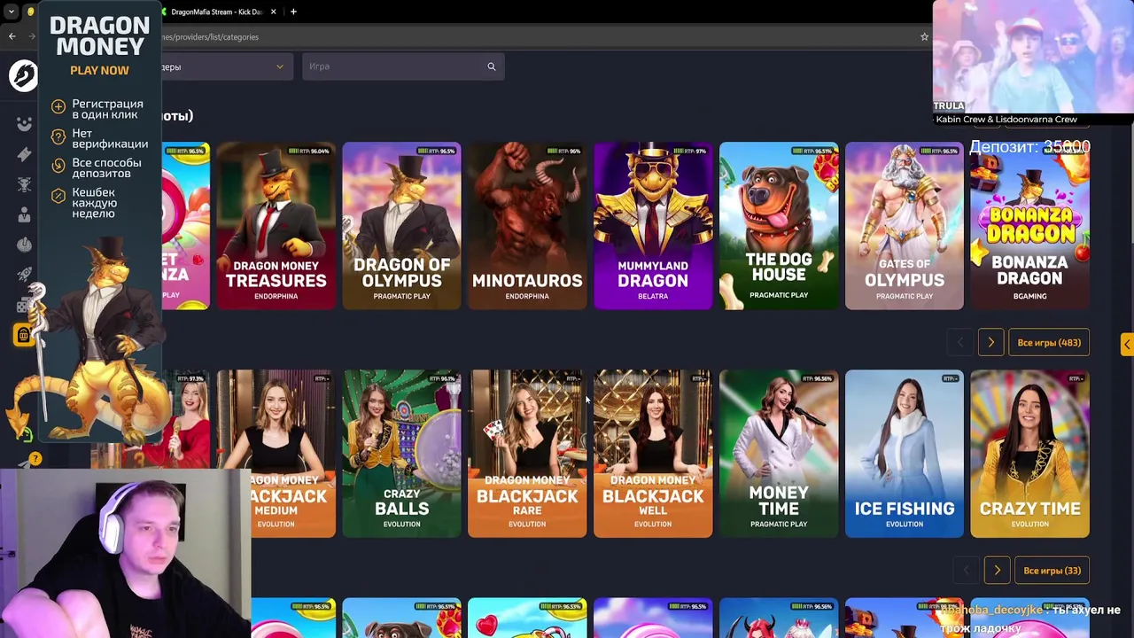1134x638 pixels.
Task: Open a new browser tab
Action: coord(293,12)
